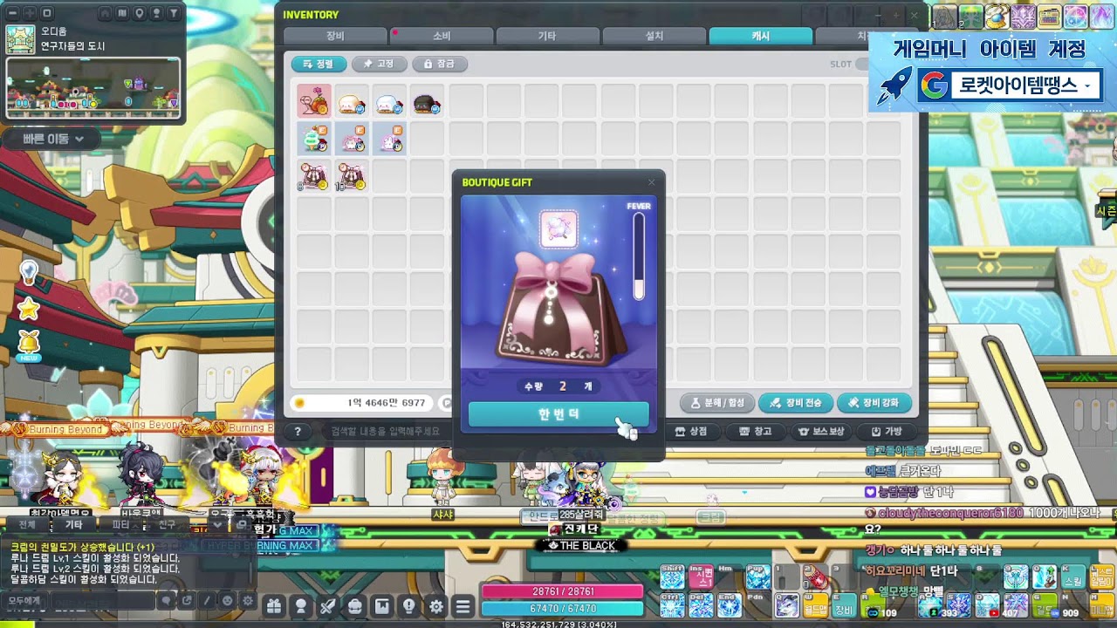1117x628 pixels.
Task: Open the 모두에게 chat target selector
Action: (x=24, y=600)
